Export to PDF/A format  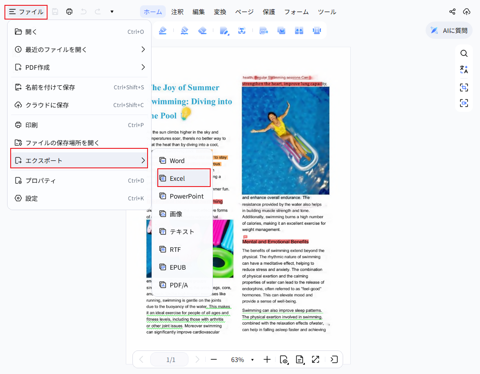(184, 285)
